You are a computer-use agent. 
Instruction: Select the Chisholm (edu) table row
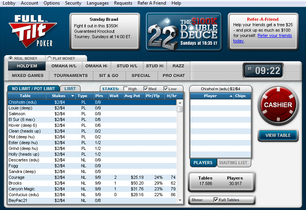click(x=92, y=102)
